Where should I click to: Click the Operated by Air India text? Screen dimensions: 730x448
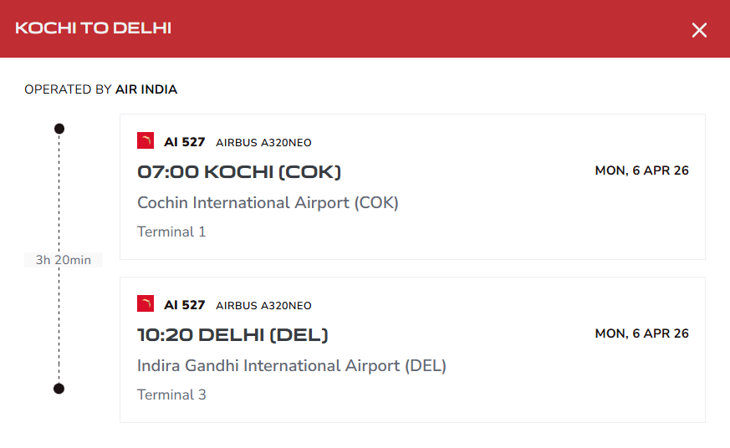click(100, 89)
